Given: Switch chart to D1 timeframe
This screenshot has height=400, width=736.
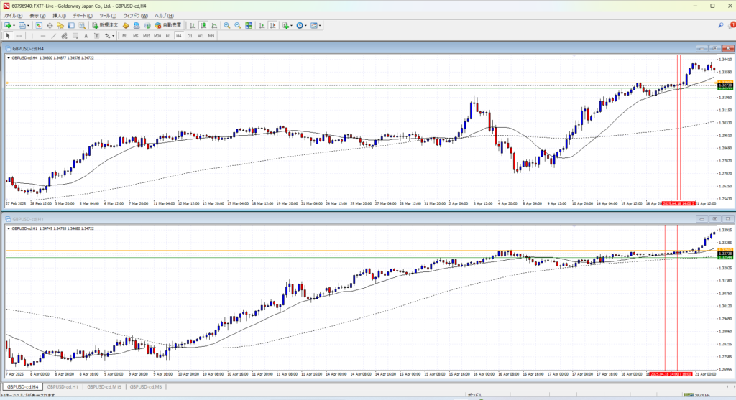Looking at the screenshot, I should (190, 35).
